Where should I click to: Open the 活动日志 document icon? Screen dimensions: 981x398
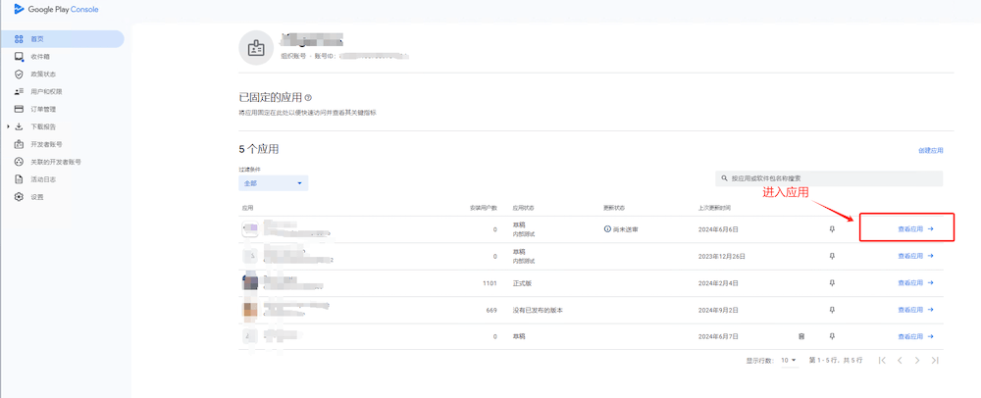pos(19,179)
